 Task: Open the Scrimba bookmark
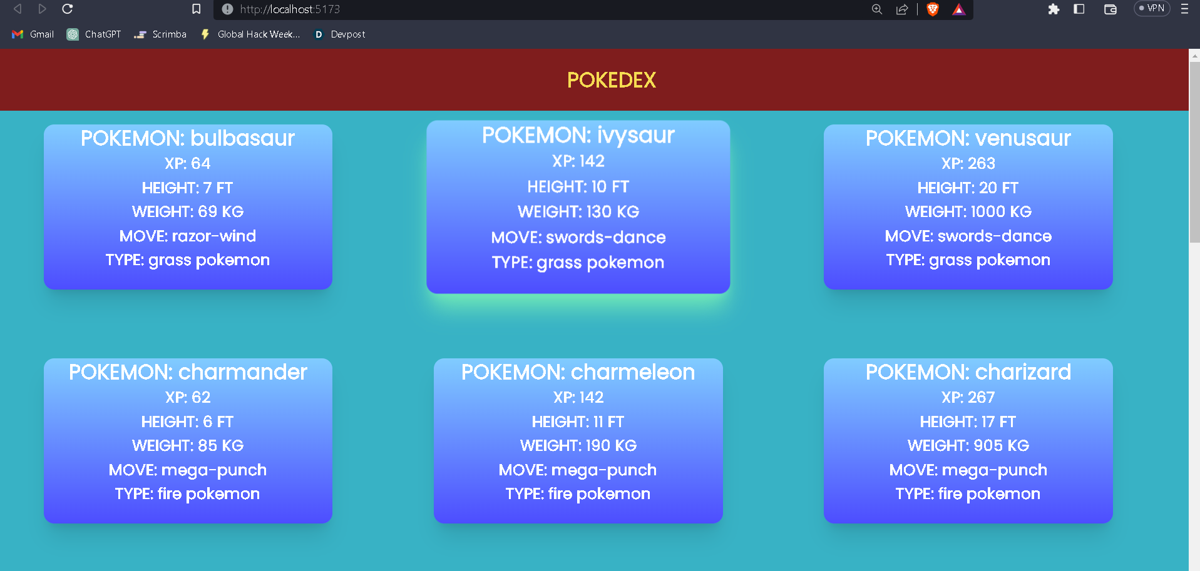point(160,34)
